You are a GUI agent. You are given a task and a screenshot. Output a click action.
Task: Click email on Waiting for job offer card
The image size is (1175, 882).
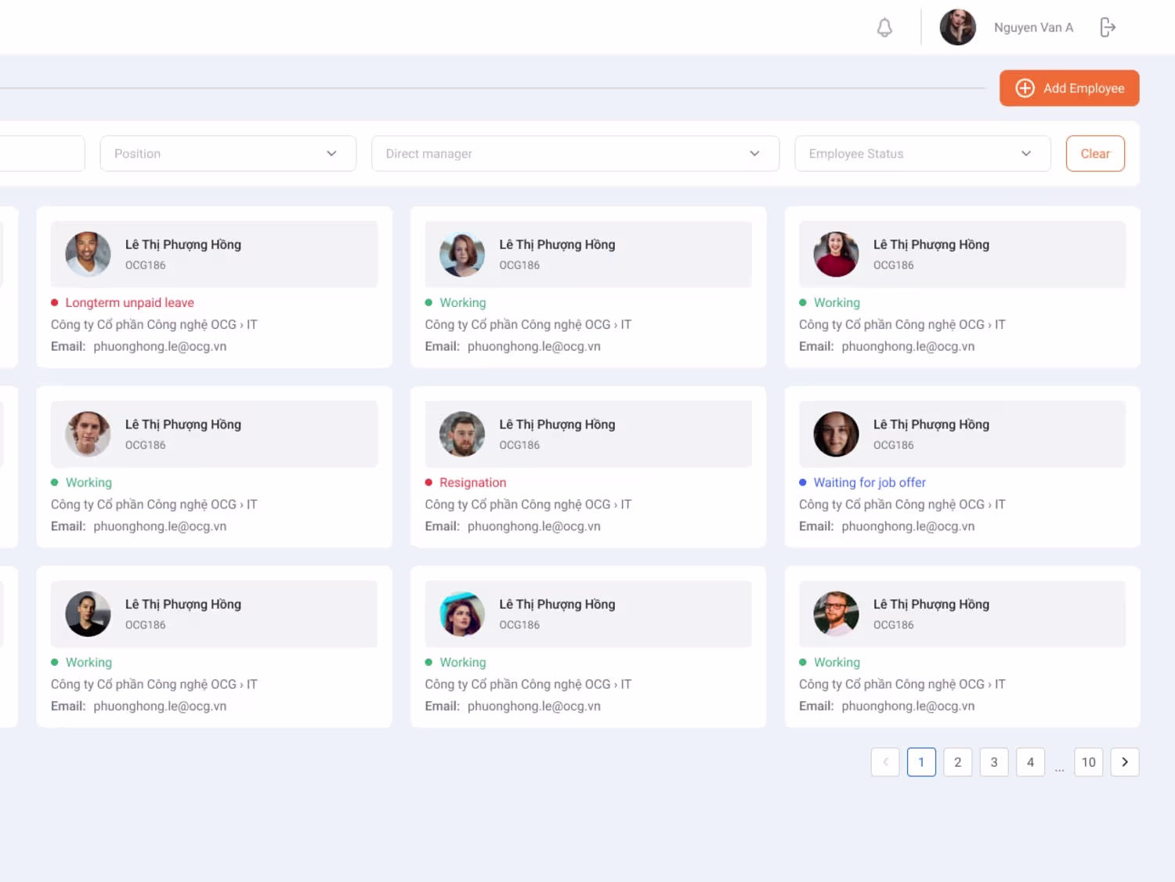[908, 526]
